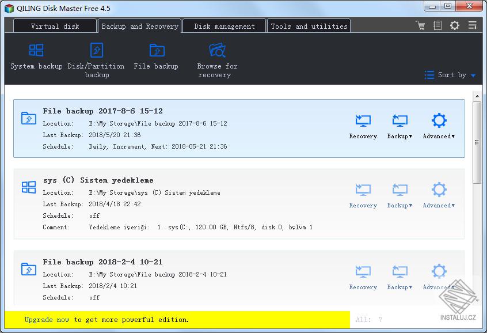Select title File backup 2017-8-6 15-12
Screen dimensions: 487x333
click(x=103, y=111)
